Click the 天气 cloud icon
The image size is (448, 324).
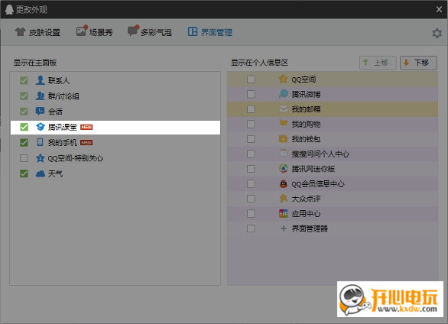click(41, 173)
